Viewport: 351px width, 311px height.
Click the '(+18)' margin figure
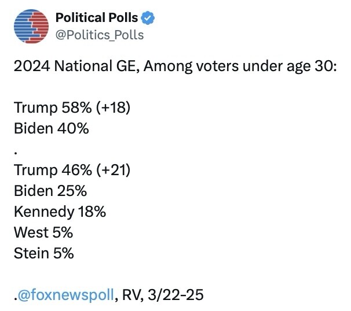114,108
